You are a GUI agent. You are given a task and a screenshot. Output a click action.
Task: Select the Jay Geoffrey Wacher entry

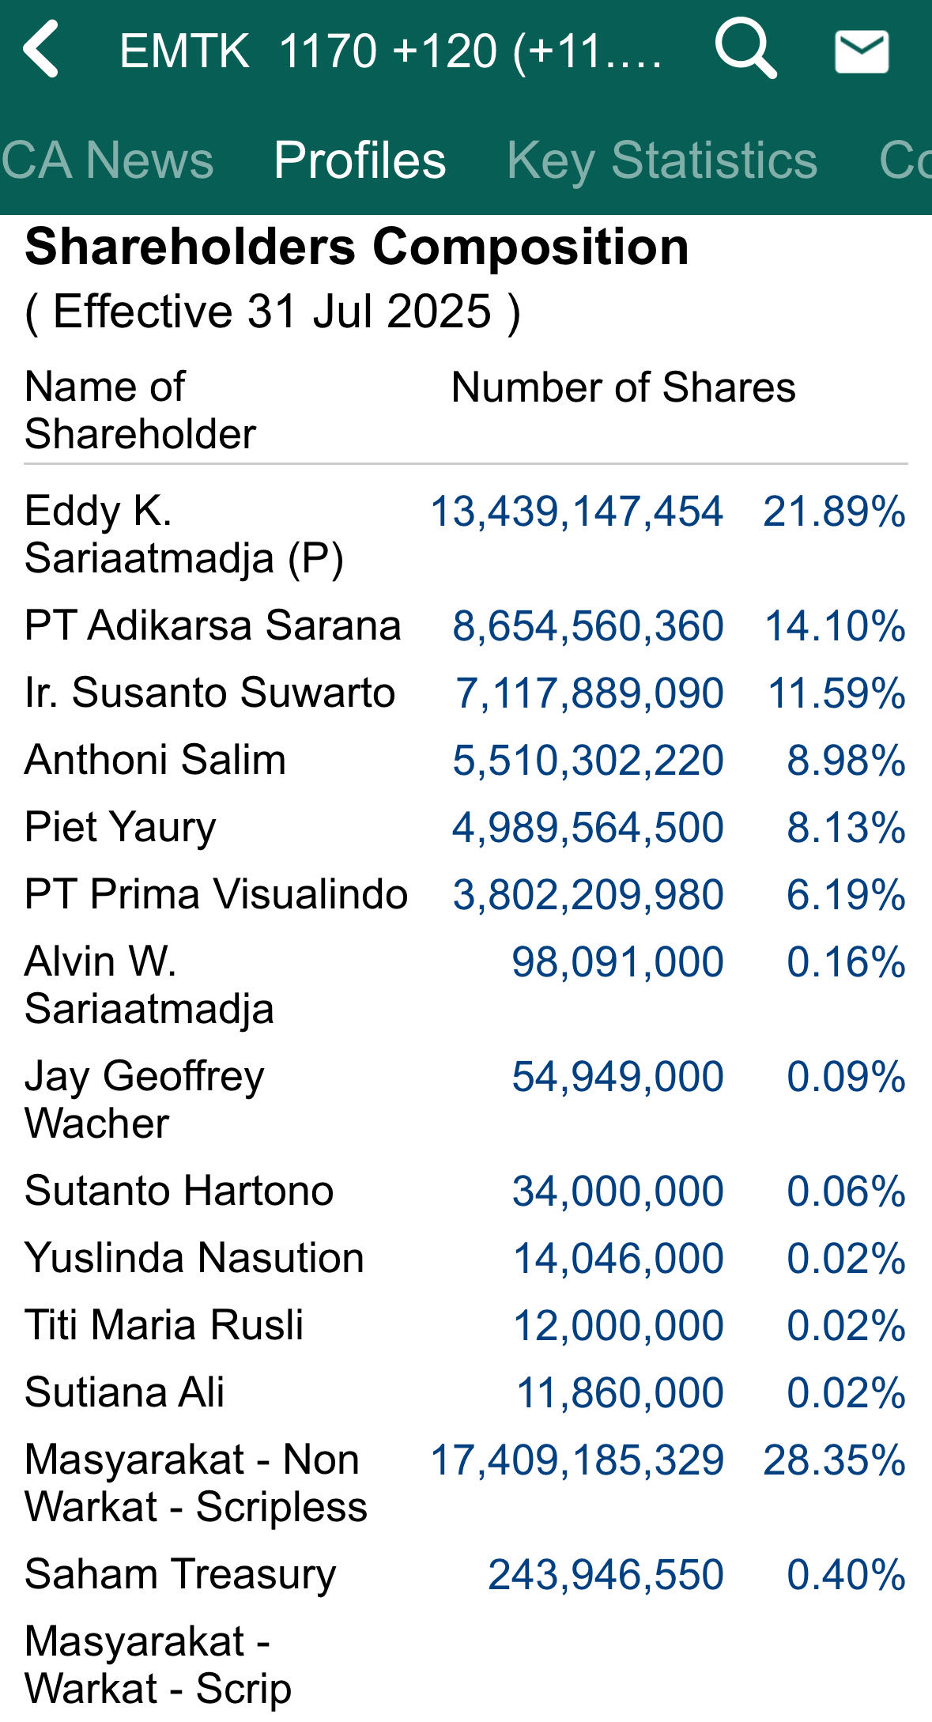(x=466, y=1099)
